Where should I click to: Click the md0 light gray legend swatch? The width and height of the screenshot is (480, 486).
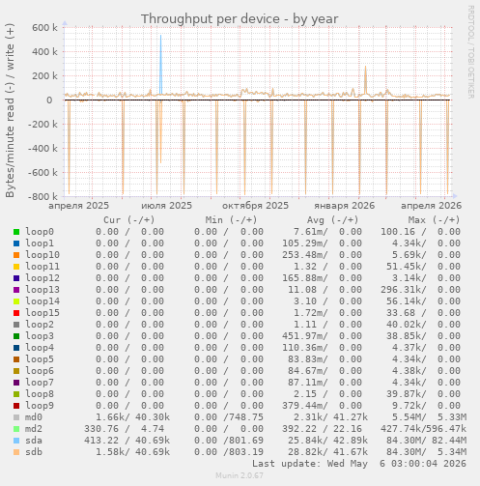[x=16, y=417]
